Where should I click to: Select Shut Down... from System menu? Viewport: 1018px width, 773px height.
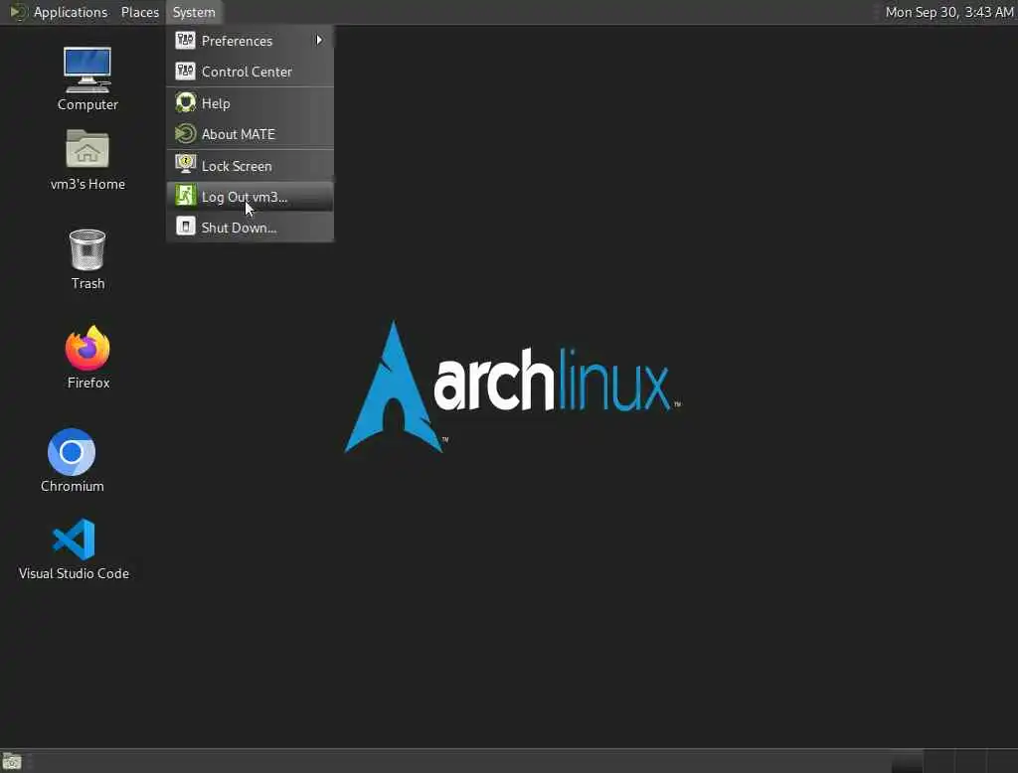coord(250,228)
